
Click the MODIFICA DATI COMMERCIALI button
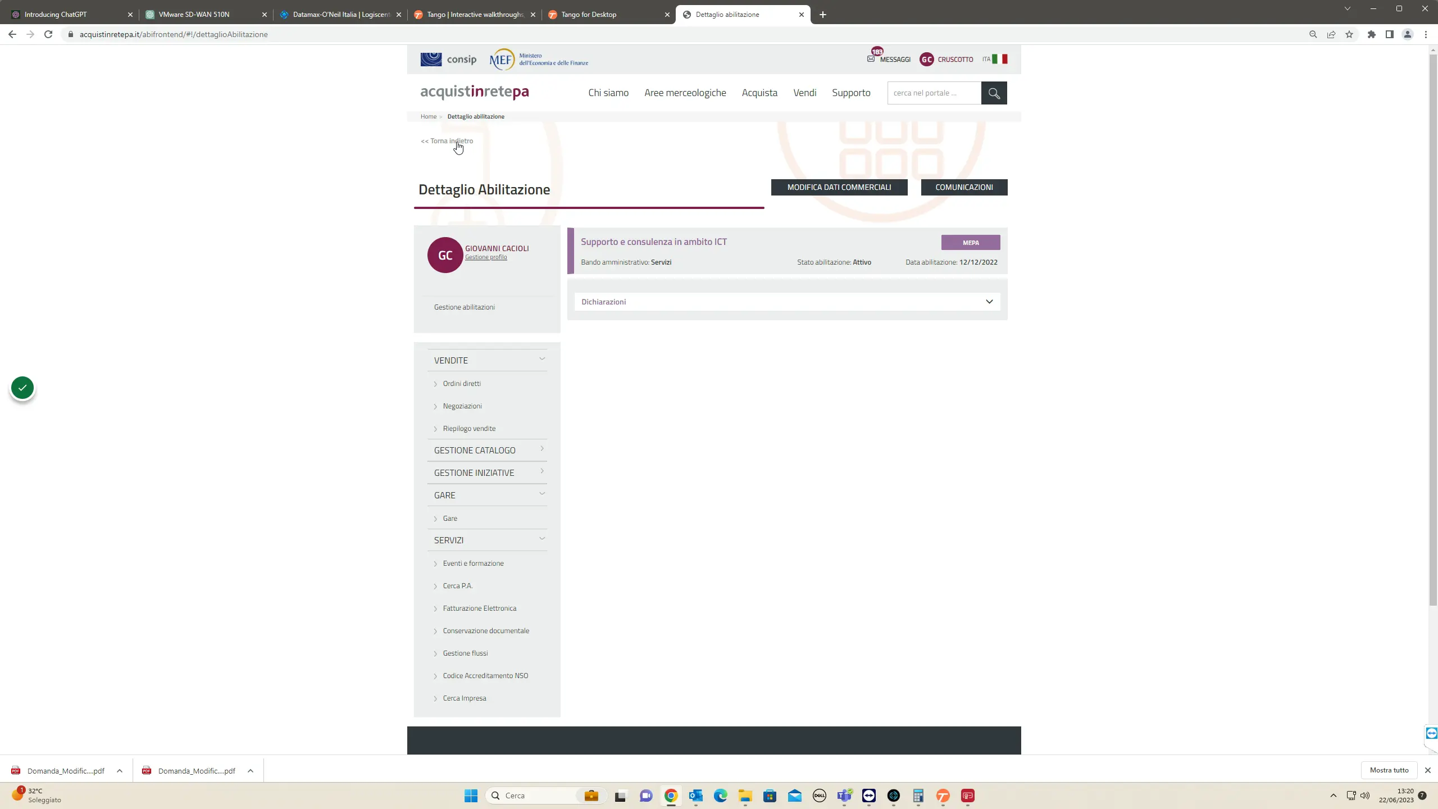point(839,187)
